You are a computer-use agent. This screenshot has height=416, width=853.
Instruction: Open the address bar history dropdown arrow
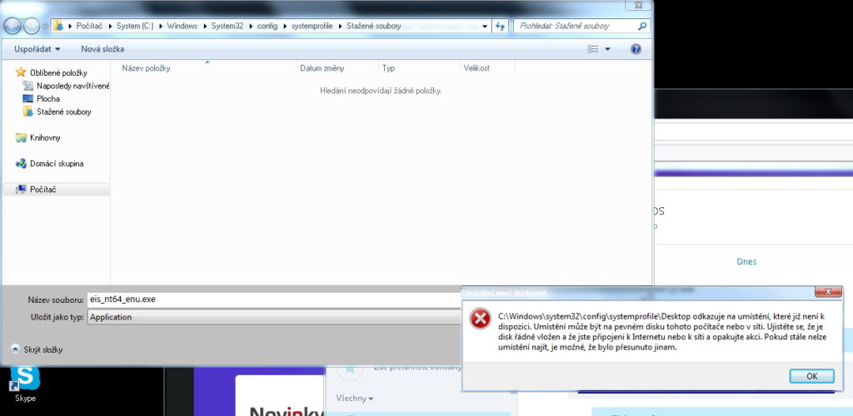486,26
